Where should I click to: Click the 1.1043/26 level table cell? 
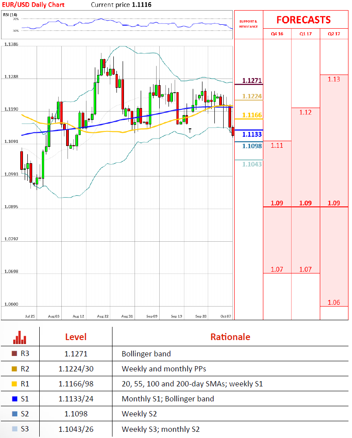tap(76, 429)
